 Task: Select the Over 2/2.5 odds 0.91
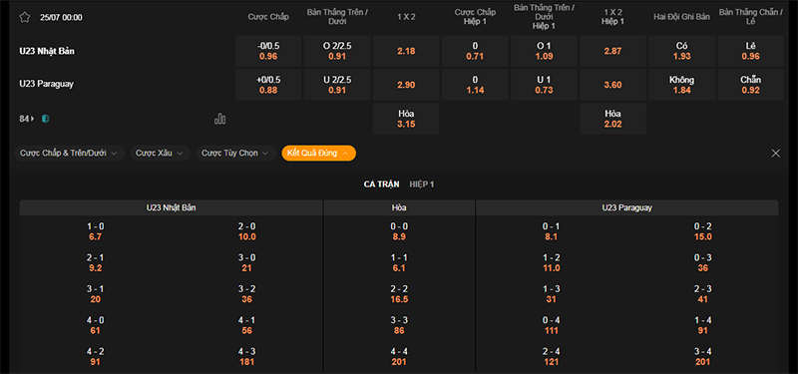click(x=337, y=51)
